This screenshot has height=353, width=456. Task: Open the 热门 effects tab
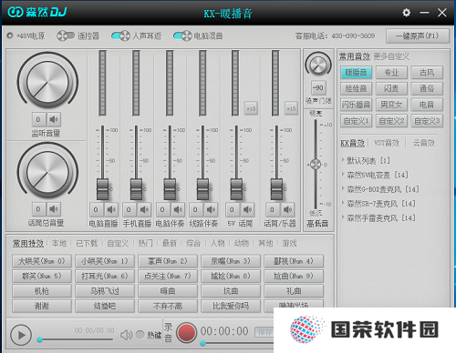pyautogui.click(x=145, y=243)
